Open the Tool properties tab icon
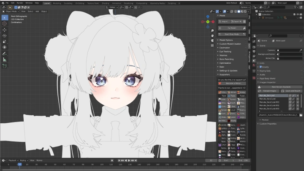Image resolution: width=304 pixels, height=171 pixels. tap(254, 41)
